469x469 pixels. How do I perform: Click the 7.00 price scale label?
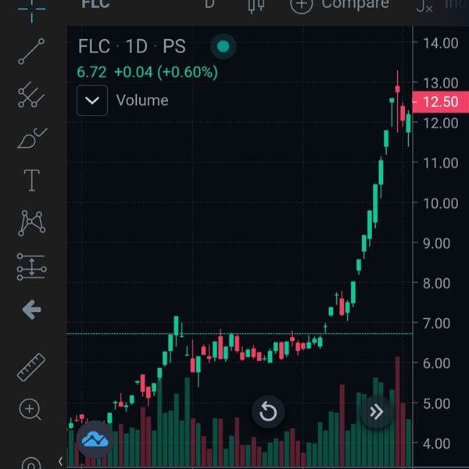tap(436, 324)
